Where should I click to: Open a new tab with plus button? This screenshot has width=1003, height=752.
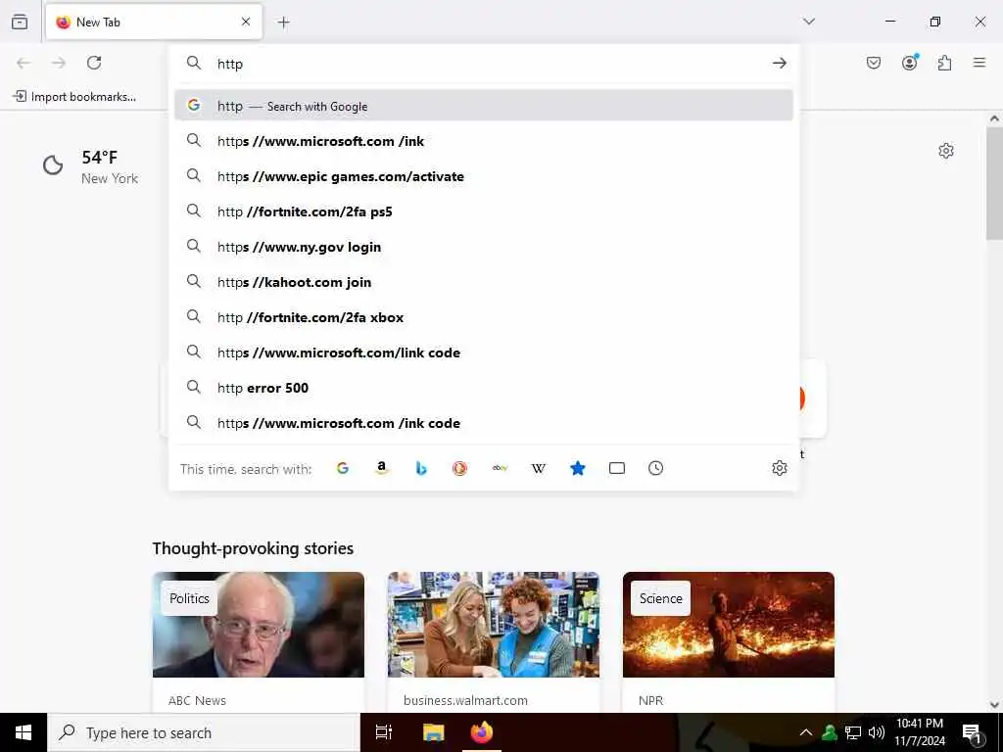283,23
